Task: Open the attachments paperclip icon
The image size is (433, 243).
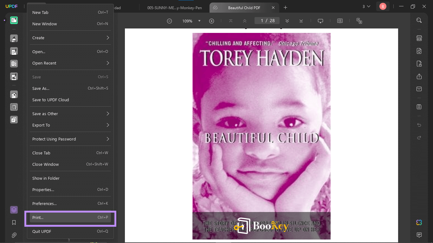Action: pyautogui.click(x=14, y=235)
